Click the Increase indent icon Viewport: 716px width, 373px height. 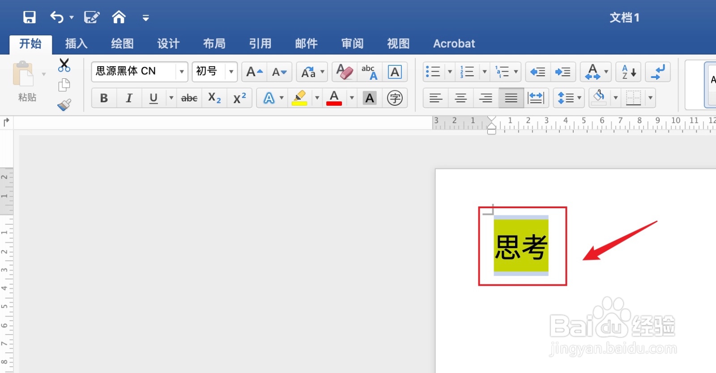(563, 72)
